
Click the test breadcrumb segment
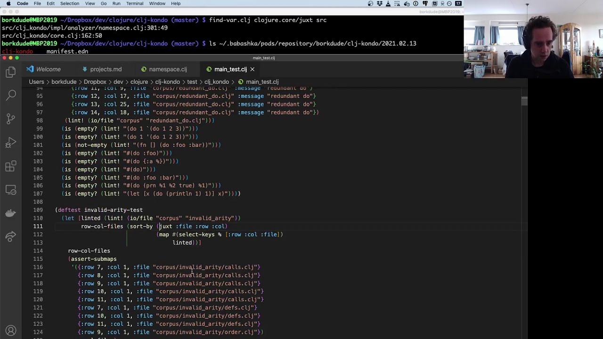[x=192, y=82]
